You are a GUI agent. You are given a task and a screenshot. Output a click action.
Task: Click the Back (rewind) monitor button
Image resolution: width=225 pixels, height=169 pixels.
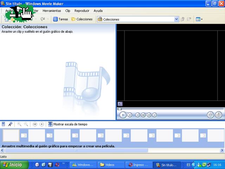pos(137,115)
